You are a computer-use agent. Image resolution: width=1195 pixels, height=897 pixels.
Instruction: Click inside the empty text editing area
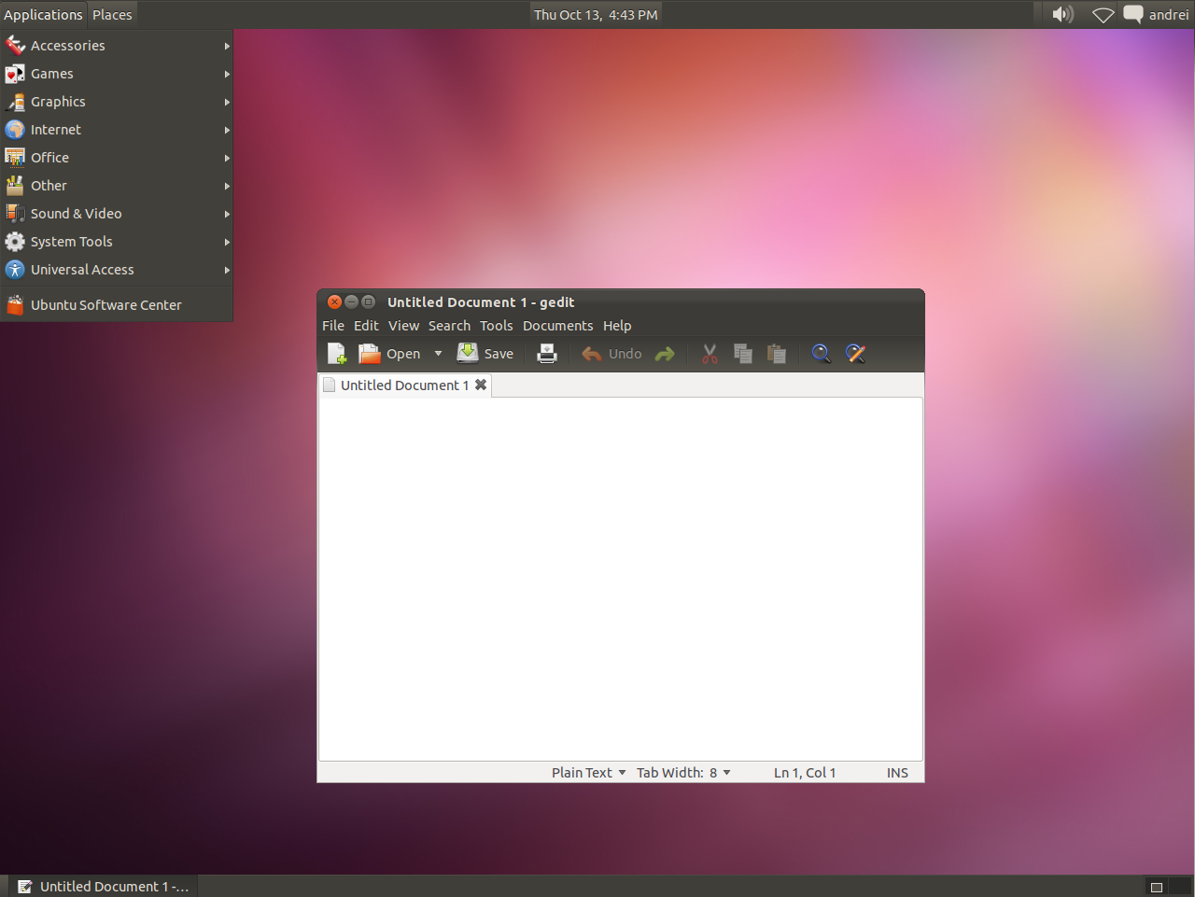(x=620, y=579)
